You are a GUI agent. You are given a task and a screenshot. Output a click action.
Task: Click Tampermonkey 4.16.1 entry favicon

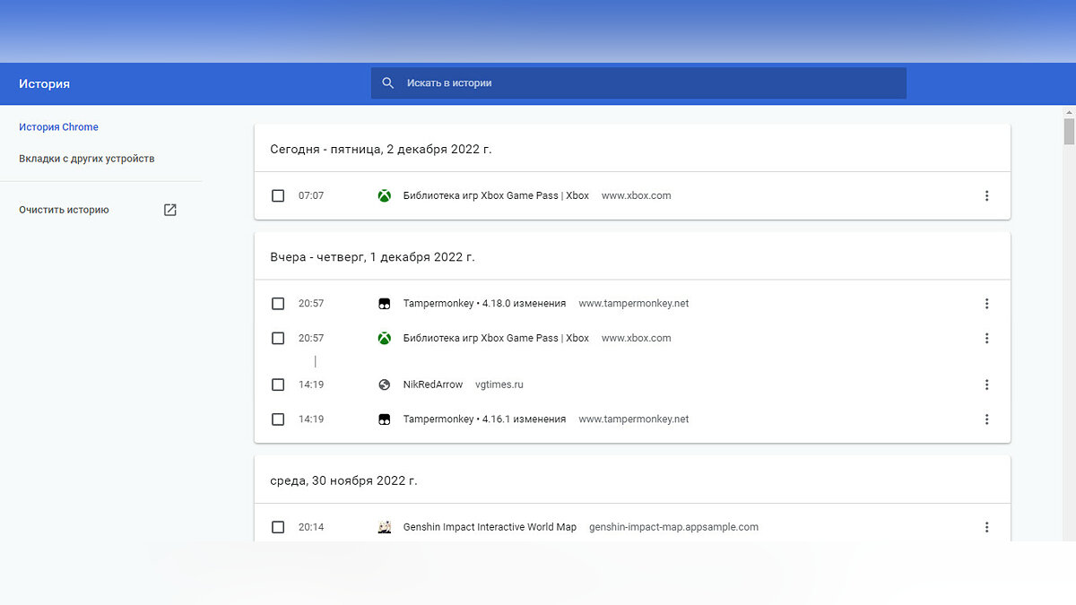click(384, 419)
